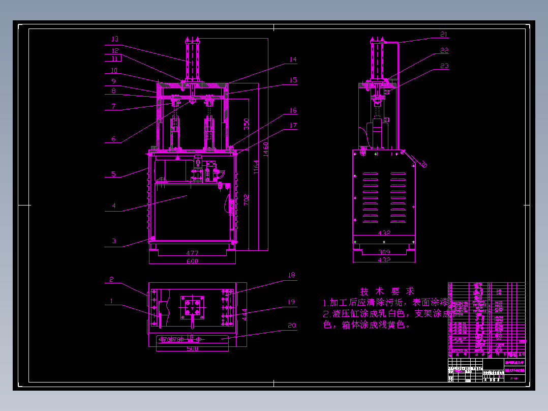Click the note line starting 2.液压缸涂成乳白色
This screenshot has height=411, width=548.
tap(391, 313)
